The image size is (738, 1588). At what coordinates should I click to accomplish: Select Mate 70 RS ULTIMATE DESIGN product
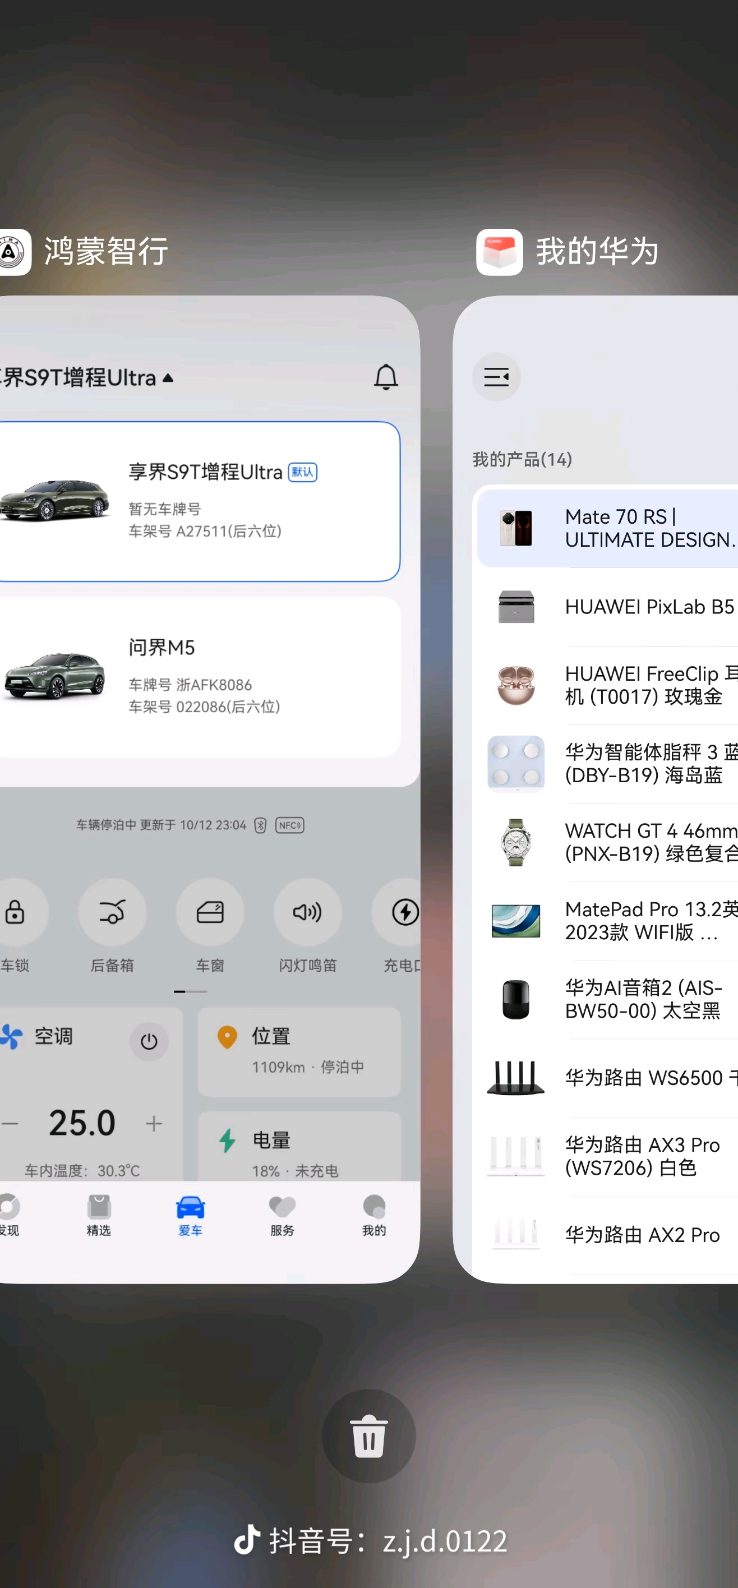click(607, 528)
